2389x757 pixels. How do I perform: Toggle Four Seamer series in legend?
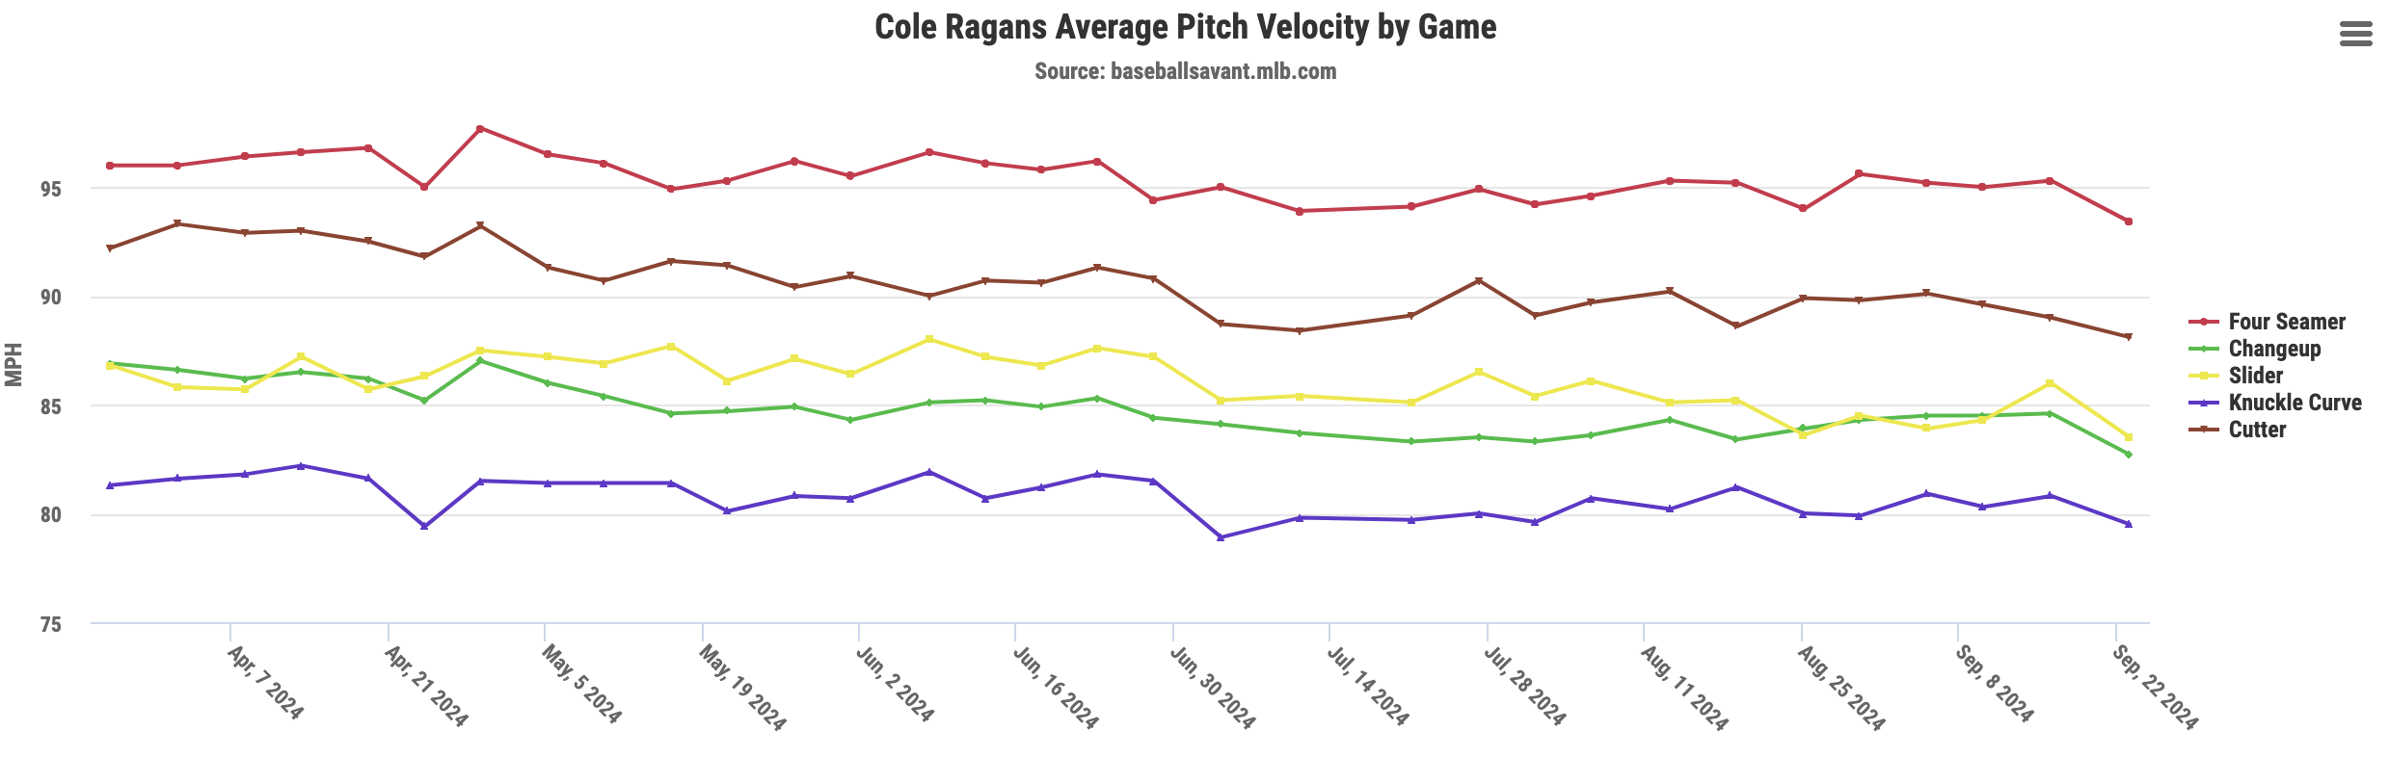pos(2286,322)
